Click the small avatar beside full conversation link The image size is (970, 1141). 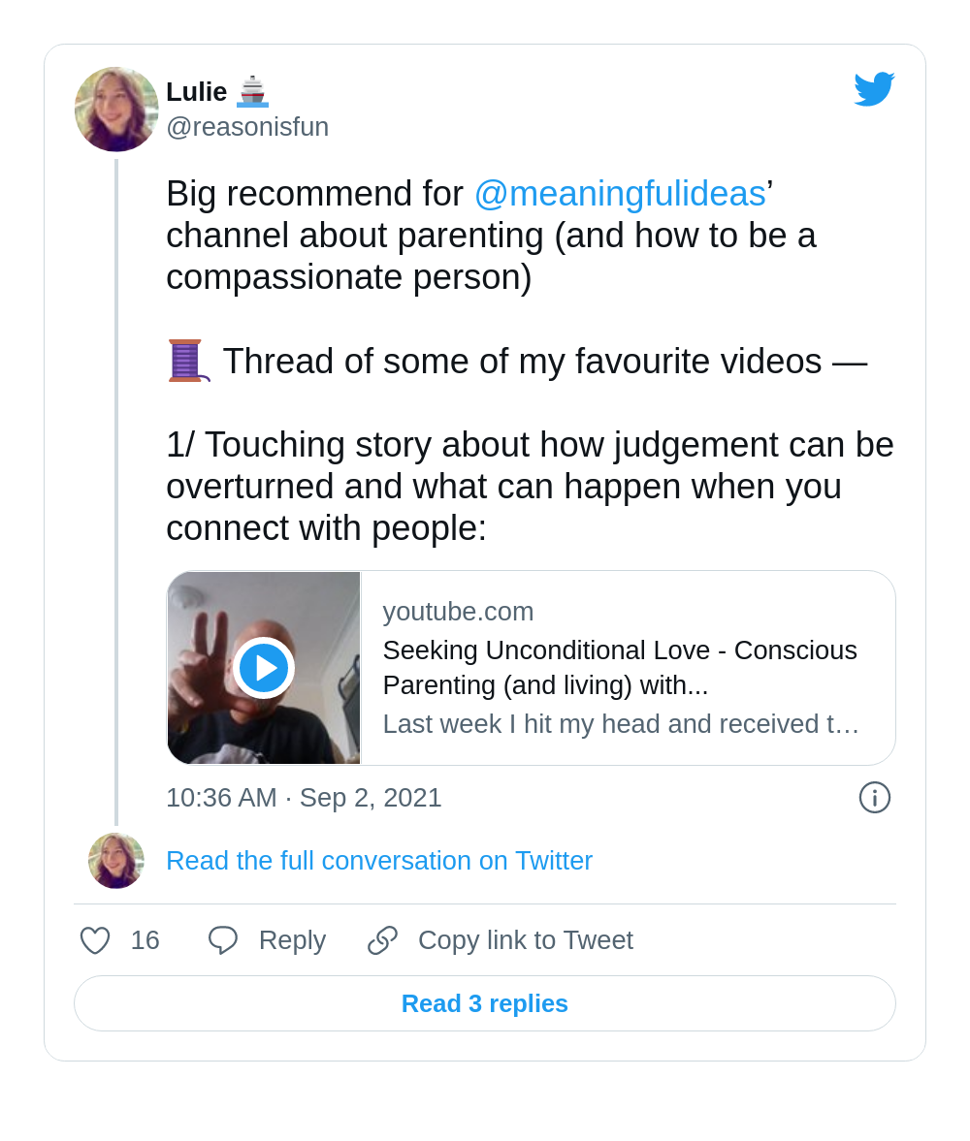coord(116,861)
